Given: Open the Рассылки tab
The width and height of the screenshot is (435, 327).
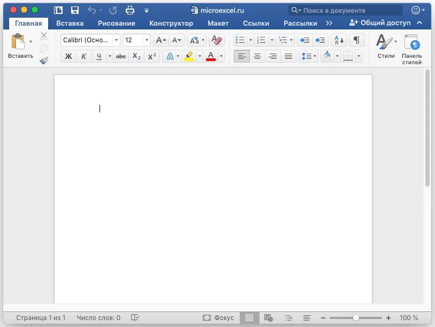Looking at the screenshot, I should [300, 23].
